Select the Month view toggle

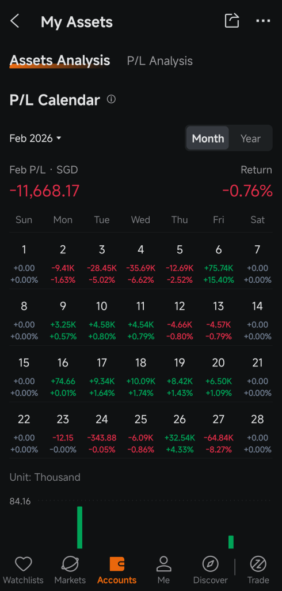pyautogui.click(x=208, y=139)
